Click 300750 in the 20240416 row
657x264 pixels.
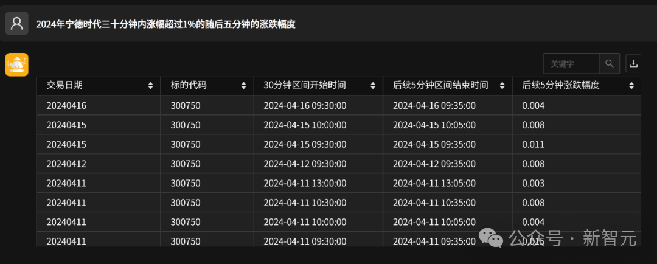(185, 106)
